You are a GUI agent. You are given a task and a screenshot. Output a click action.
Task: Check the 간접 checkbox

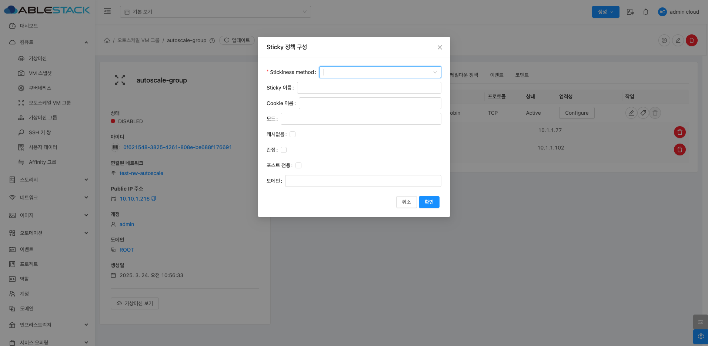[284, 150]
